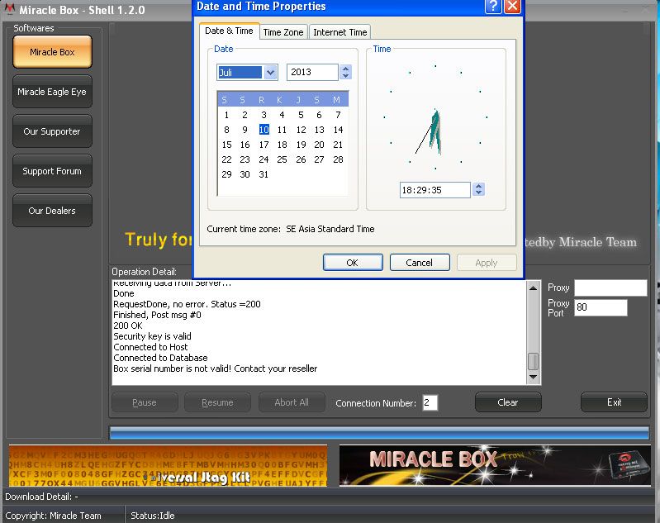Open the Our Dealers button
This screenshot has width=660, height=523.
point(52,210)
